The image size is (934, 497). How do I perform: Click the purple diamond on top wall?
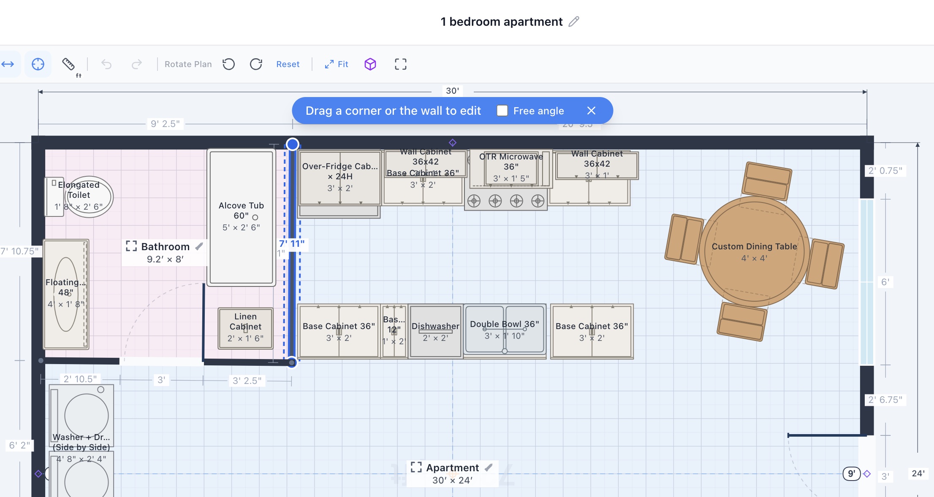click(453, 143)
